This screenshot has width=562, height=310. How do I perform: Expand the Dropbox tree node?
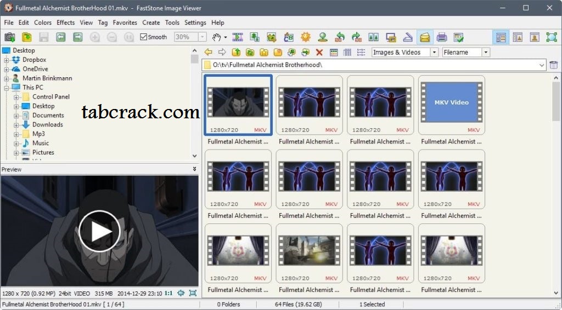[x=7, y=60]
